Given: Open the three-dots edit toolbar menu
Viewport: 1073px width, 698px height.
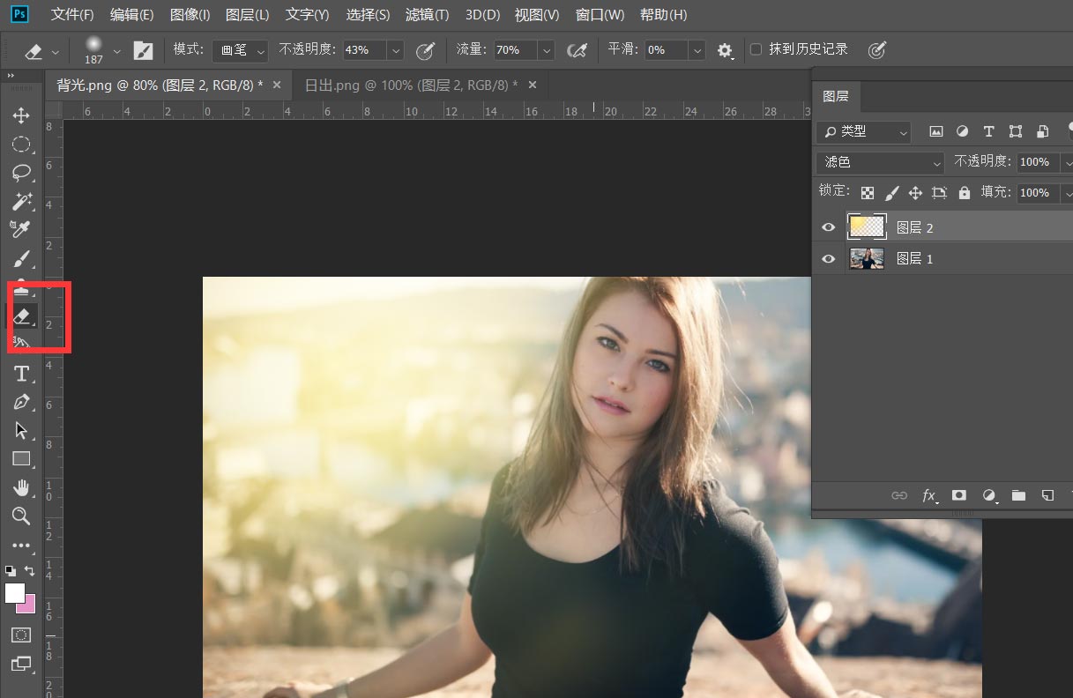Looking at the screenshot, I should coord(21,546).
